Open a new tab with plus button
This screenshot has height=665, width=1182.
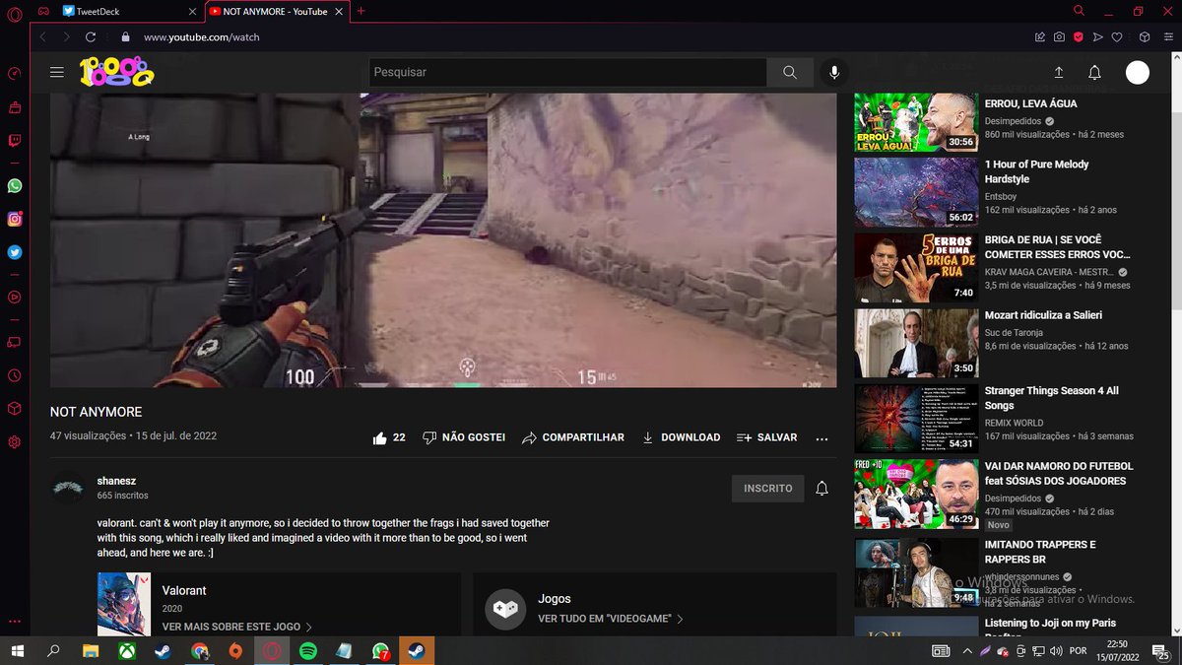(x=361, y=11)
